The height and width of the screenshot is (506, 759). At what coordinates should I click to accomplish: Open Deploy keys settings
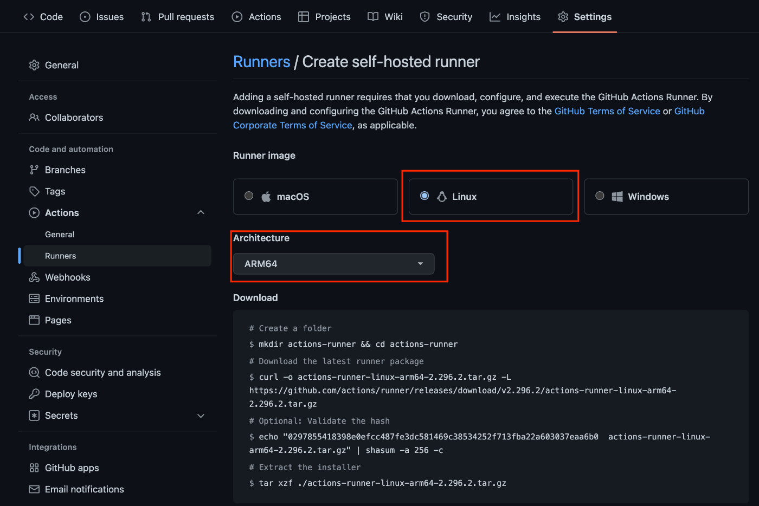pyautogui.click(x=71, y=394)
